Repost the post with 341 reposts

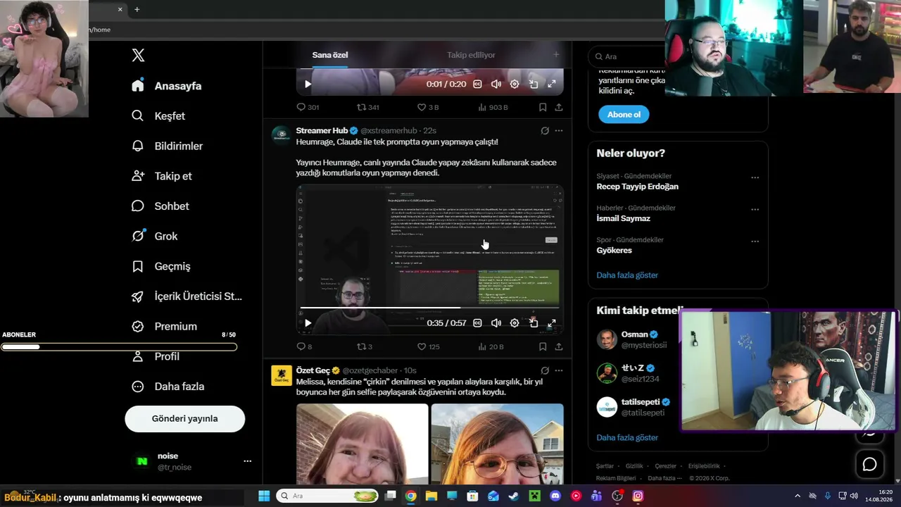368,108
